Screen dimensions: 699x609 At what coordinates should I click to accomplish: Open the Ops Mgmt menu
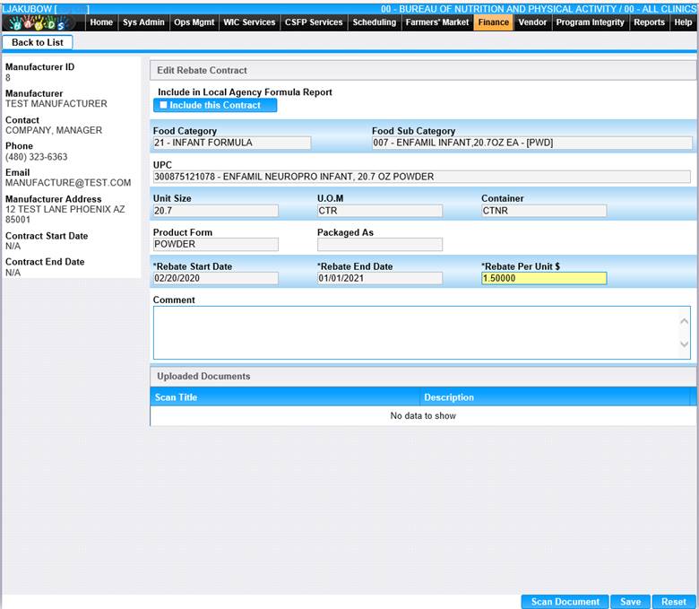point(194,22)
